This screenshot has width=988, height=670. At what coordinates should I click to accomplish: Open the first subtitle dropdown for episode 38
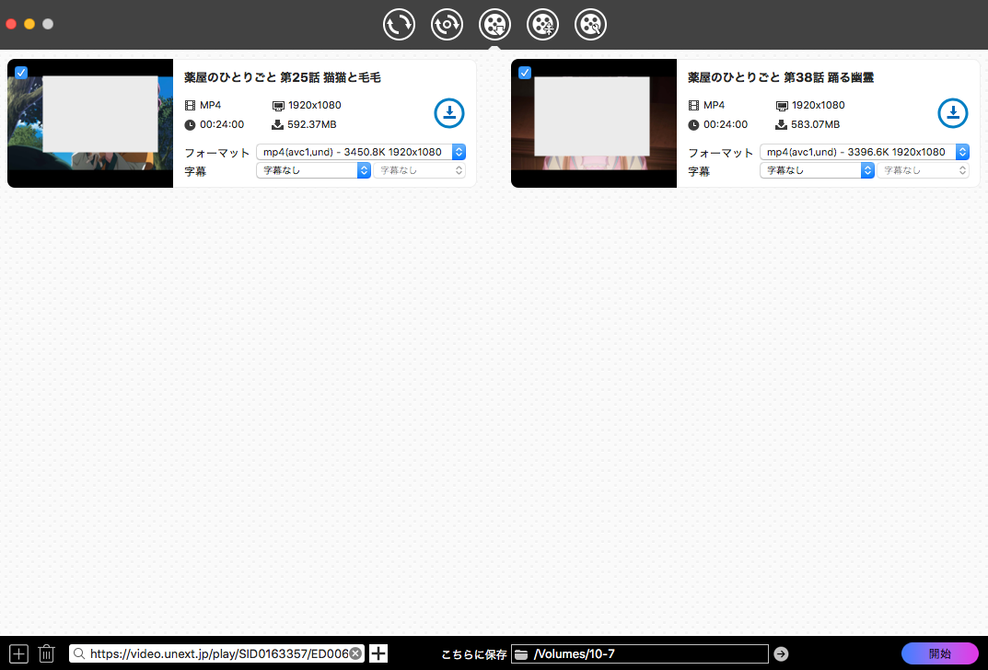[817, 170]
